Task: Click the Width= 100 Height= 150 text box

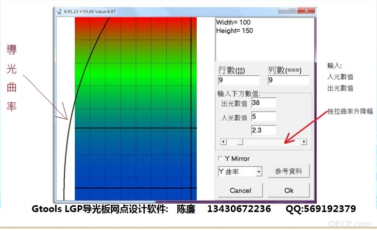Action: (x=265, y=39)
